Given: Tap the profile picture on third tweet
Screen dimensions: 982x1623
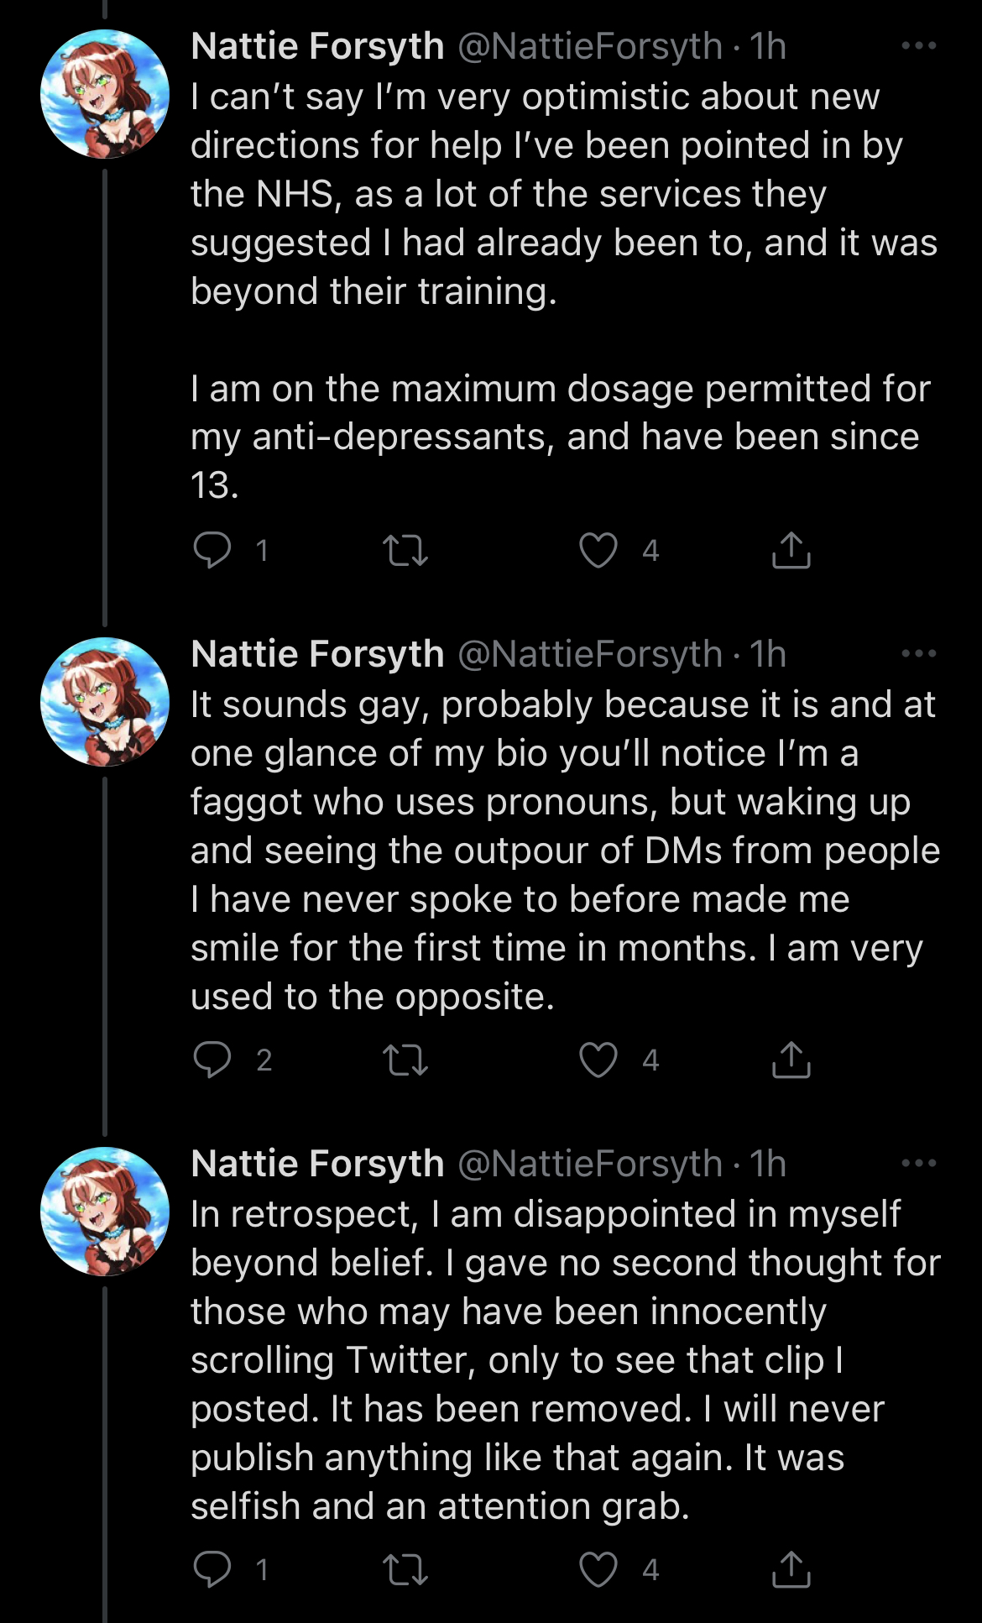Looking at the screenshot, I should point(105,1212).
